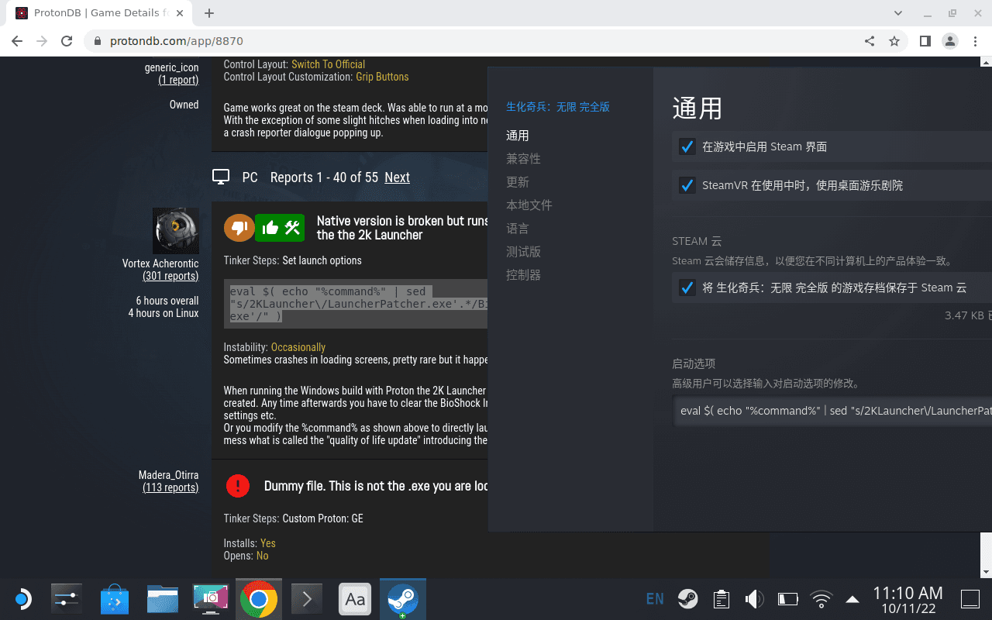Screen dimensions: 992x620
Task: Open the clipboard tray icon
Action: click(722, 598)
